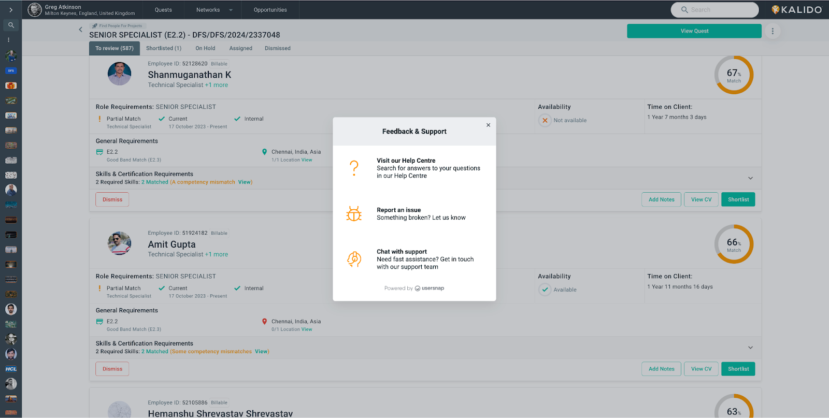The height and width of the screenshot is (418, 829).
Task: Click the back arrow beside the quest title
Action: point(80,30)
